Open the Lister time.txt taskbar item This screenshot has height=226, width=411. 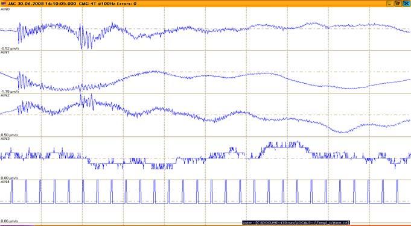coord(296,222)
